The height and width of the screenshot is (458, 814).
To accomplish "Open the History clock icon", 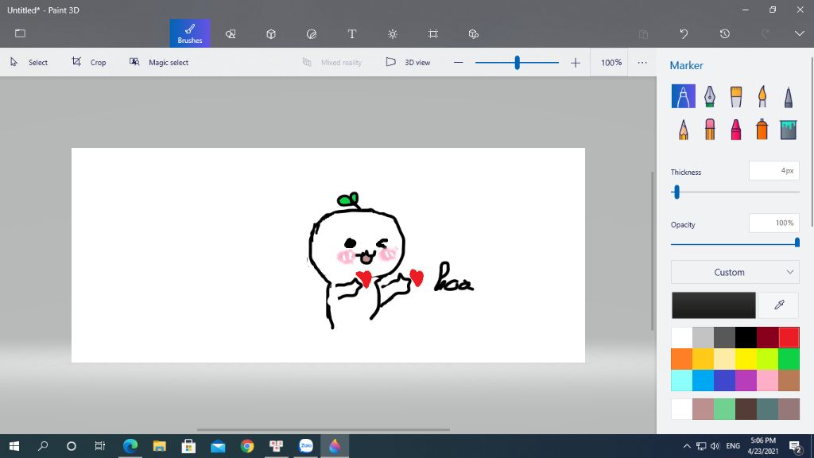I will [725, 33].
